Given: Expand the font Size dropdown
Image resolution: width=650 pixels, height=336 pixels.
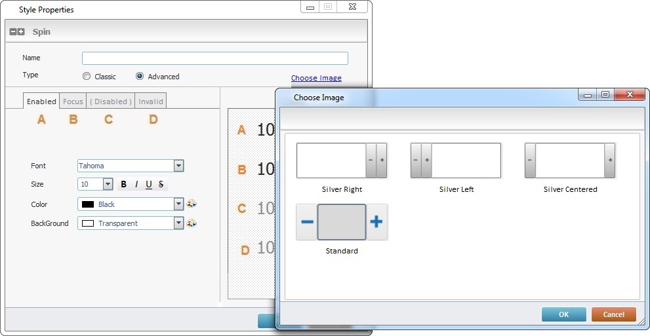Looking at the screenshot, I should (108, 185).
